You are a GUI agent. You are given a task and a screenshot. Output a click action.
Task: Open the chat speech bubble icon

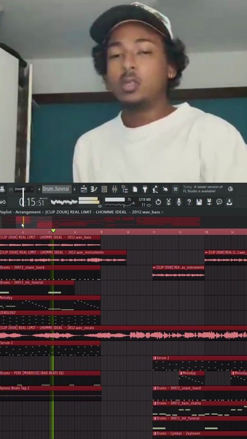(x=219, y=202)
